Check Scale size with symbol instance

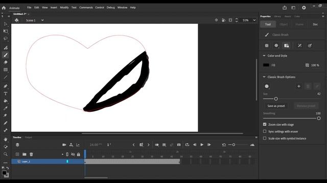point(265,138)
